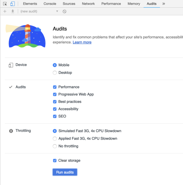
Task: Open the Console tab
Action: (x=50, y=4)
